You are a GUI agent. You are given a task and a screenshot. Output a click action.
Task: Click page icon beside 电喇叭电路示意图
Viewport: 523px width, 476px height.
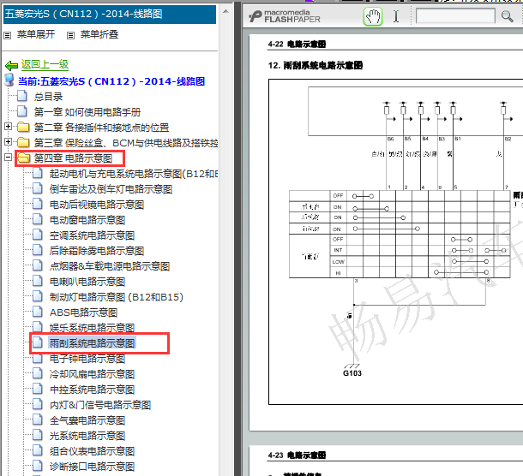click(38, 281)
